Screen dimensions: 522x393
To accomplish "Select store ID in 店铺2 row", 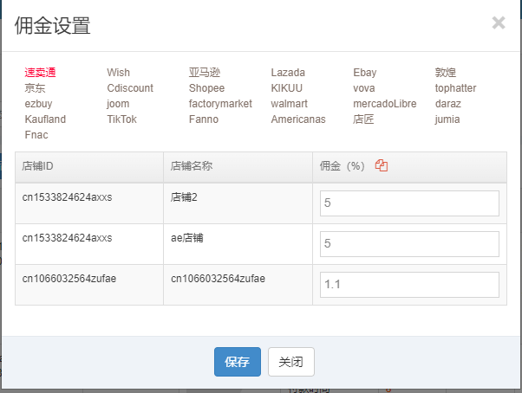I will pyautogui.click(x=68, y=197).
